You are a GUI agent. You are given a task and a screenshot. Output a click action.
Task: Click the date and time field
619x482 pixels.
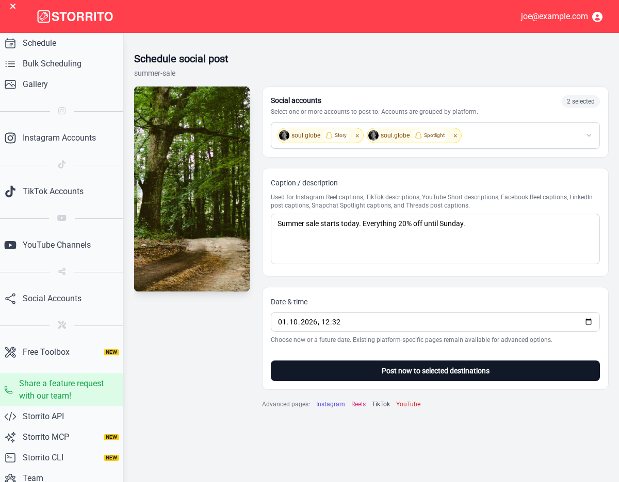pos(435,322)
